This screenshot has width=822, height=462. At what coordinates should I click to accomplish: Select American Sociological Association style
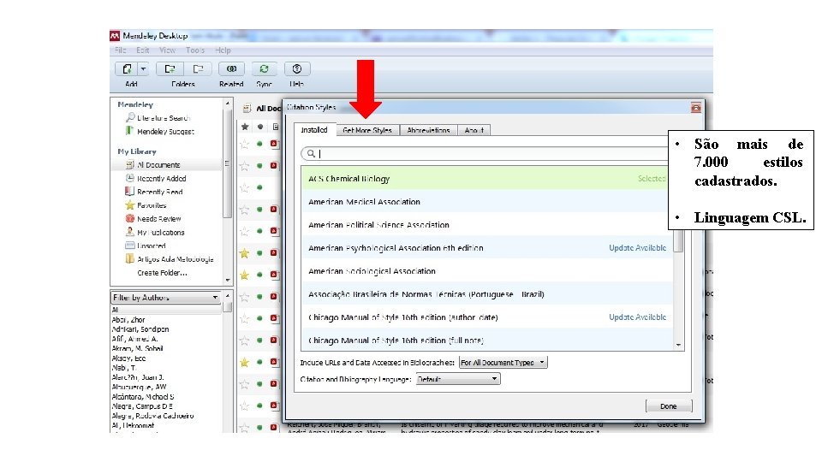click(486, 271)
